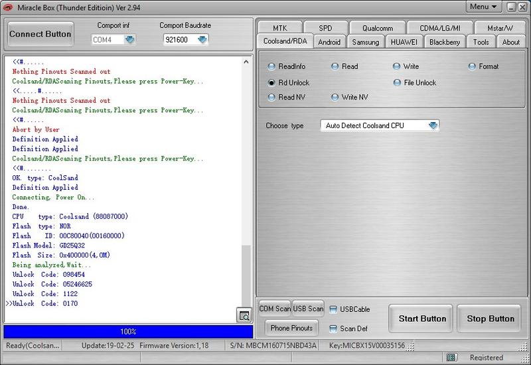Click the log panel scrollbar thumb
This screenshot has height=365, width=531.
246,275
